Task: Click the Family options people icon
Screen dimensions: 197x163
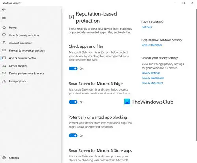Action: pyautogui.click(x=4, y=81)
